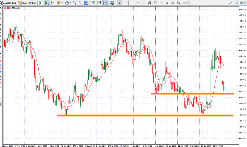Viewport: 247px width, 147px height.
Task: Select the horizontal line tool
Action: pyautogui.click(x=138, y=3)
